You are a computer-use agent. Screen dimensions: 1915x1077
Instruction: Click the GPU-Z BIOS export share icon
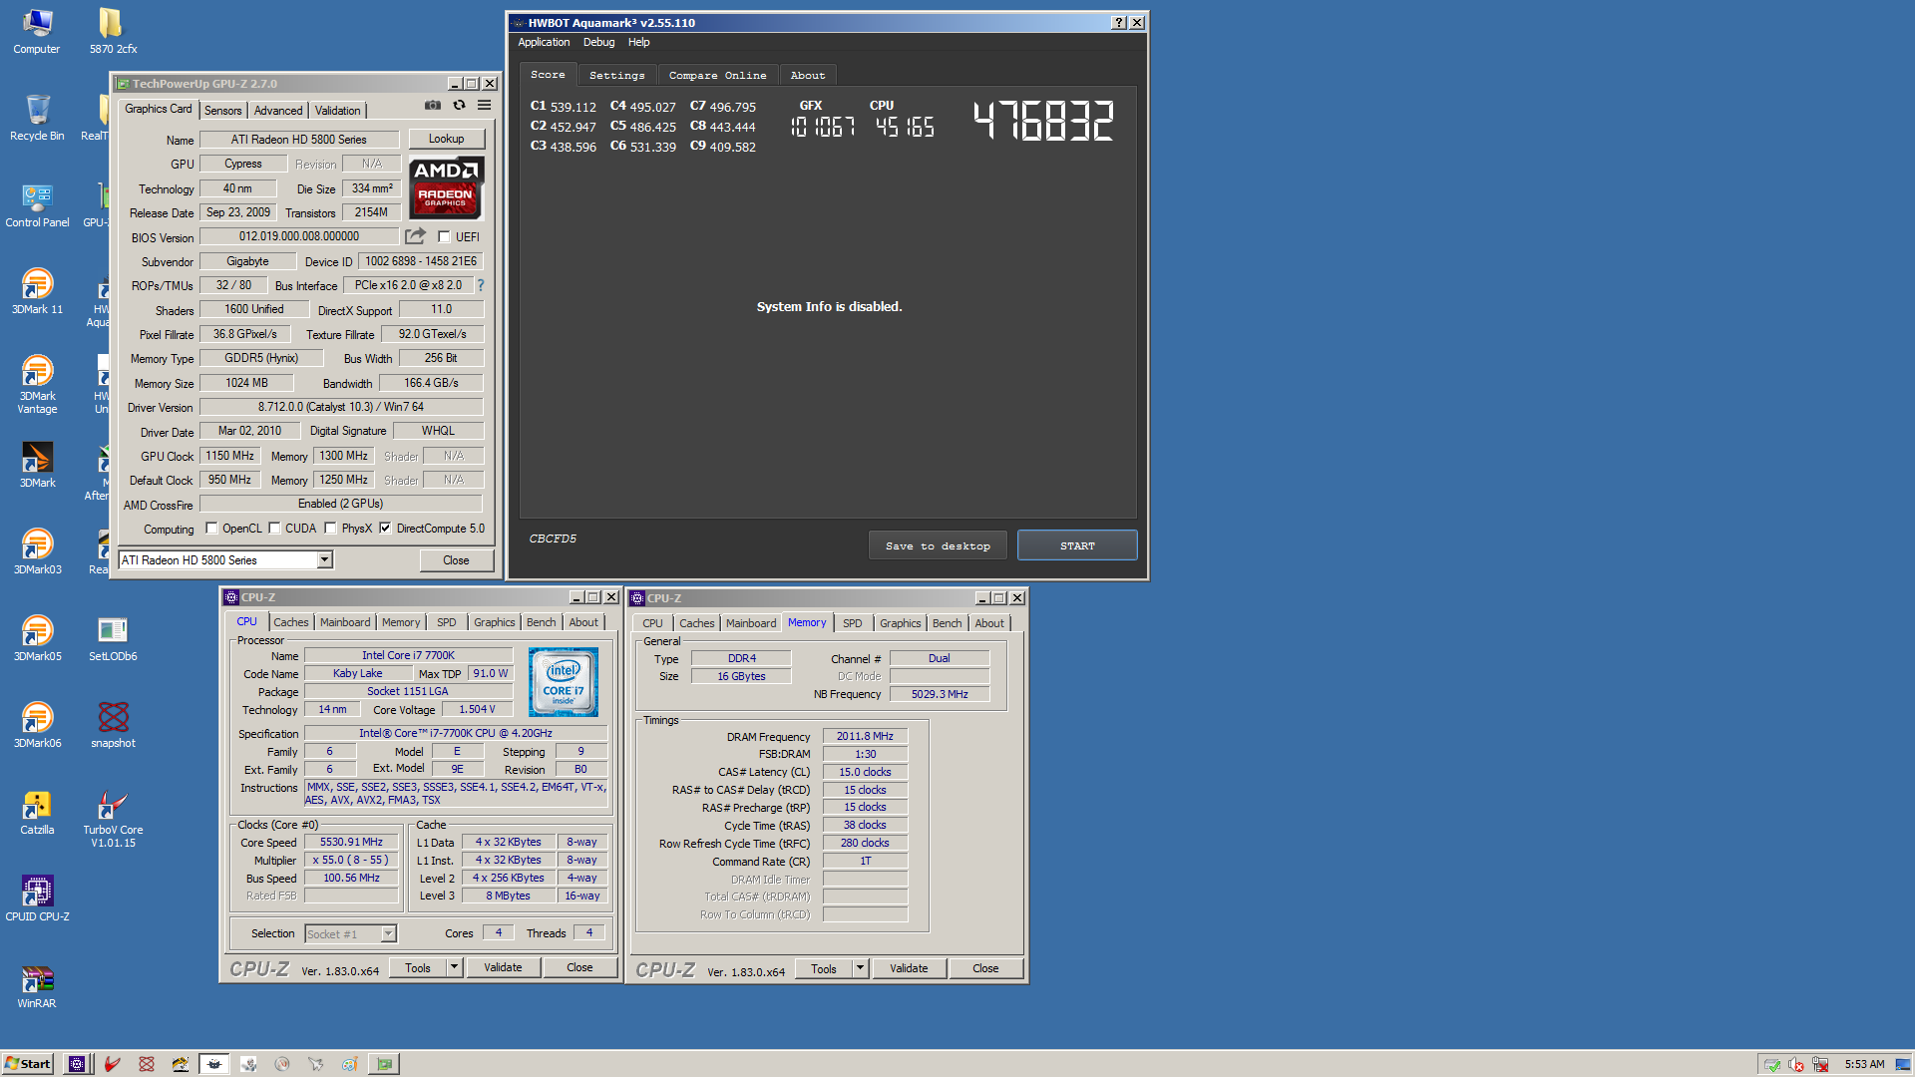415,236
